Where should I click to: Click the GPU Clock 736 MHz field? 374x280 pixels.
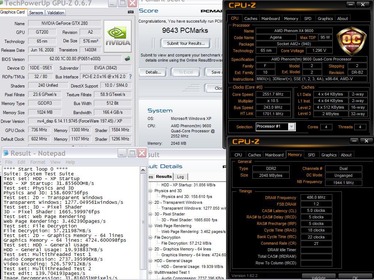39,130
